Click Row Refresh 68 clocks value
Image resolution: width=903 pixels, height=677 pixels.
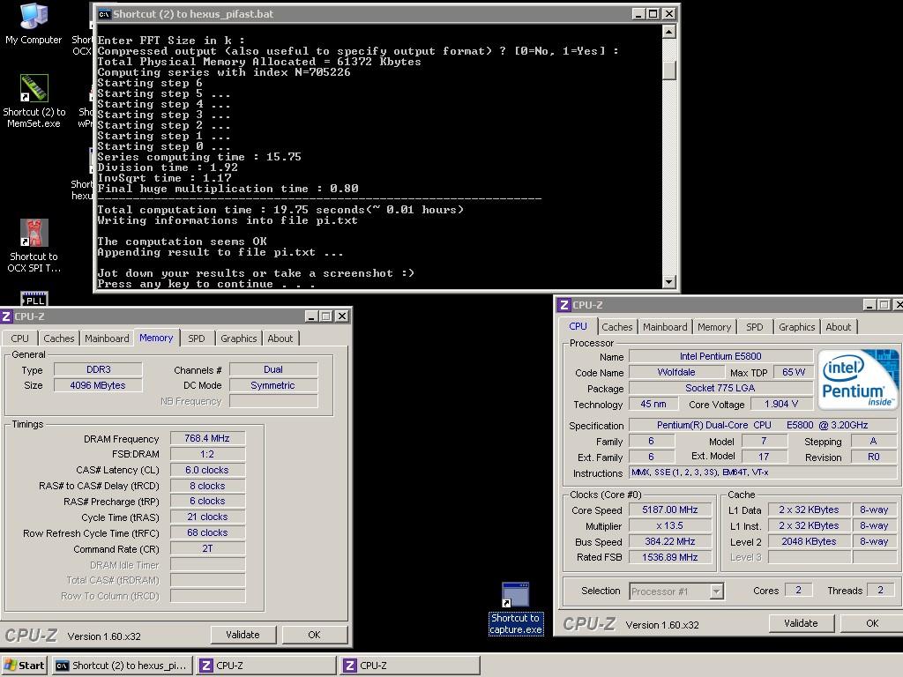[x=207, y=532]
